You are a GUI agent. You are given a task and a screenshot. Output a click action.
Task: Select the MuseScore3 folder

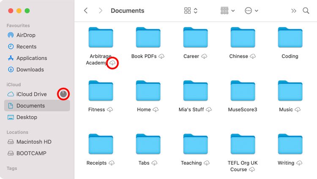pos(243,91)
